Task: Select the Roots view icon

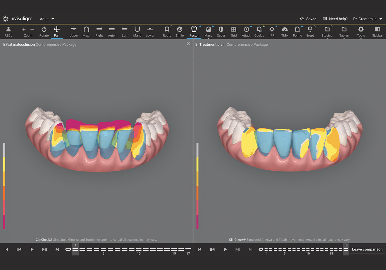Action: click(167, 31)
